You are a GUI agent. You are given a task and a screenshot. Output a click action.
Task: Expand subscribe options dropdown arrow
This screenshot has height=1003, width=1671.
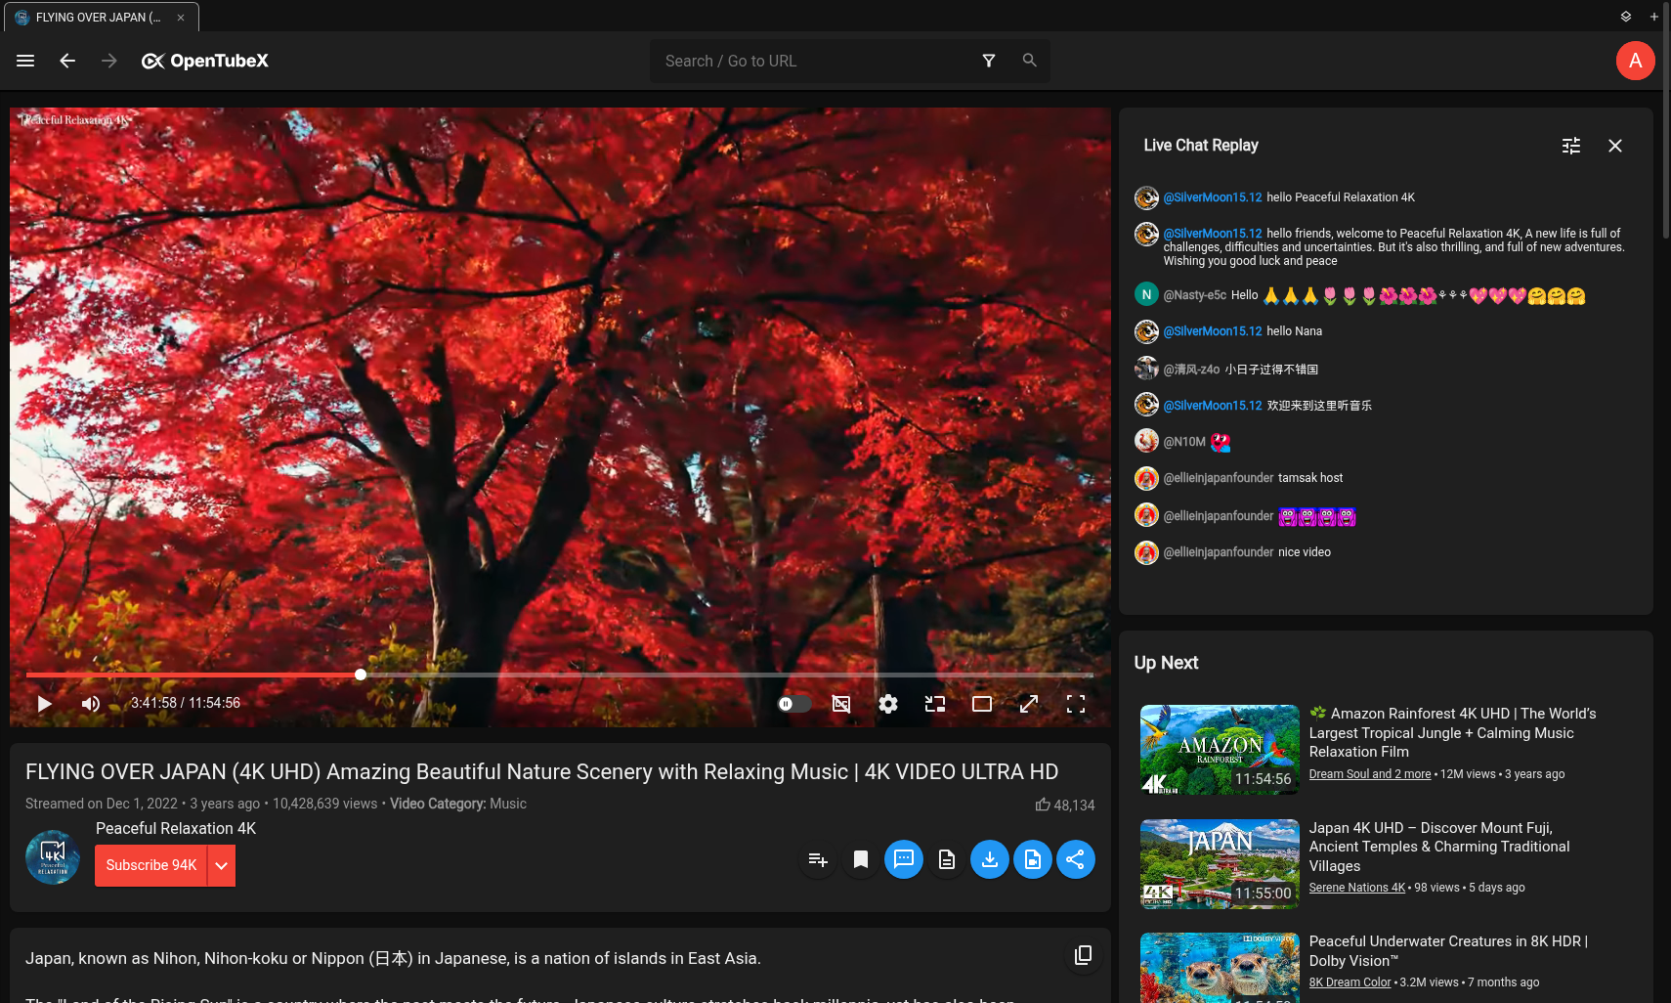pyautogui.click(x=222, y=865)
